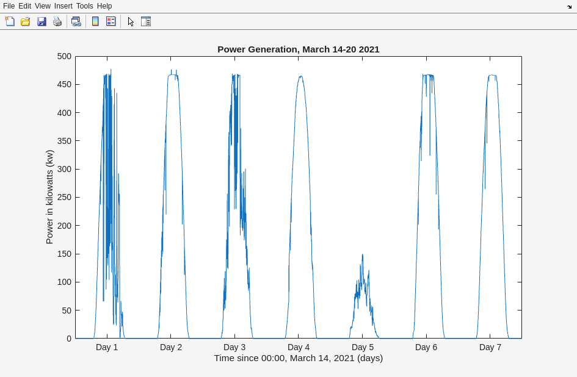This screenshot has width=577, height=377.
Task: Select the plot title 'Power Generation, March 14-20 2021'
Action: tap(298, 49)
